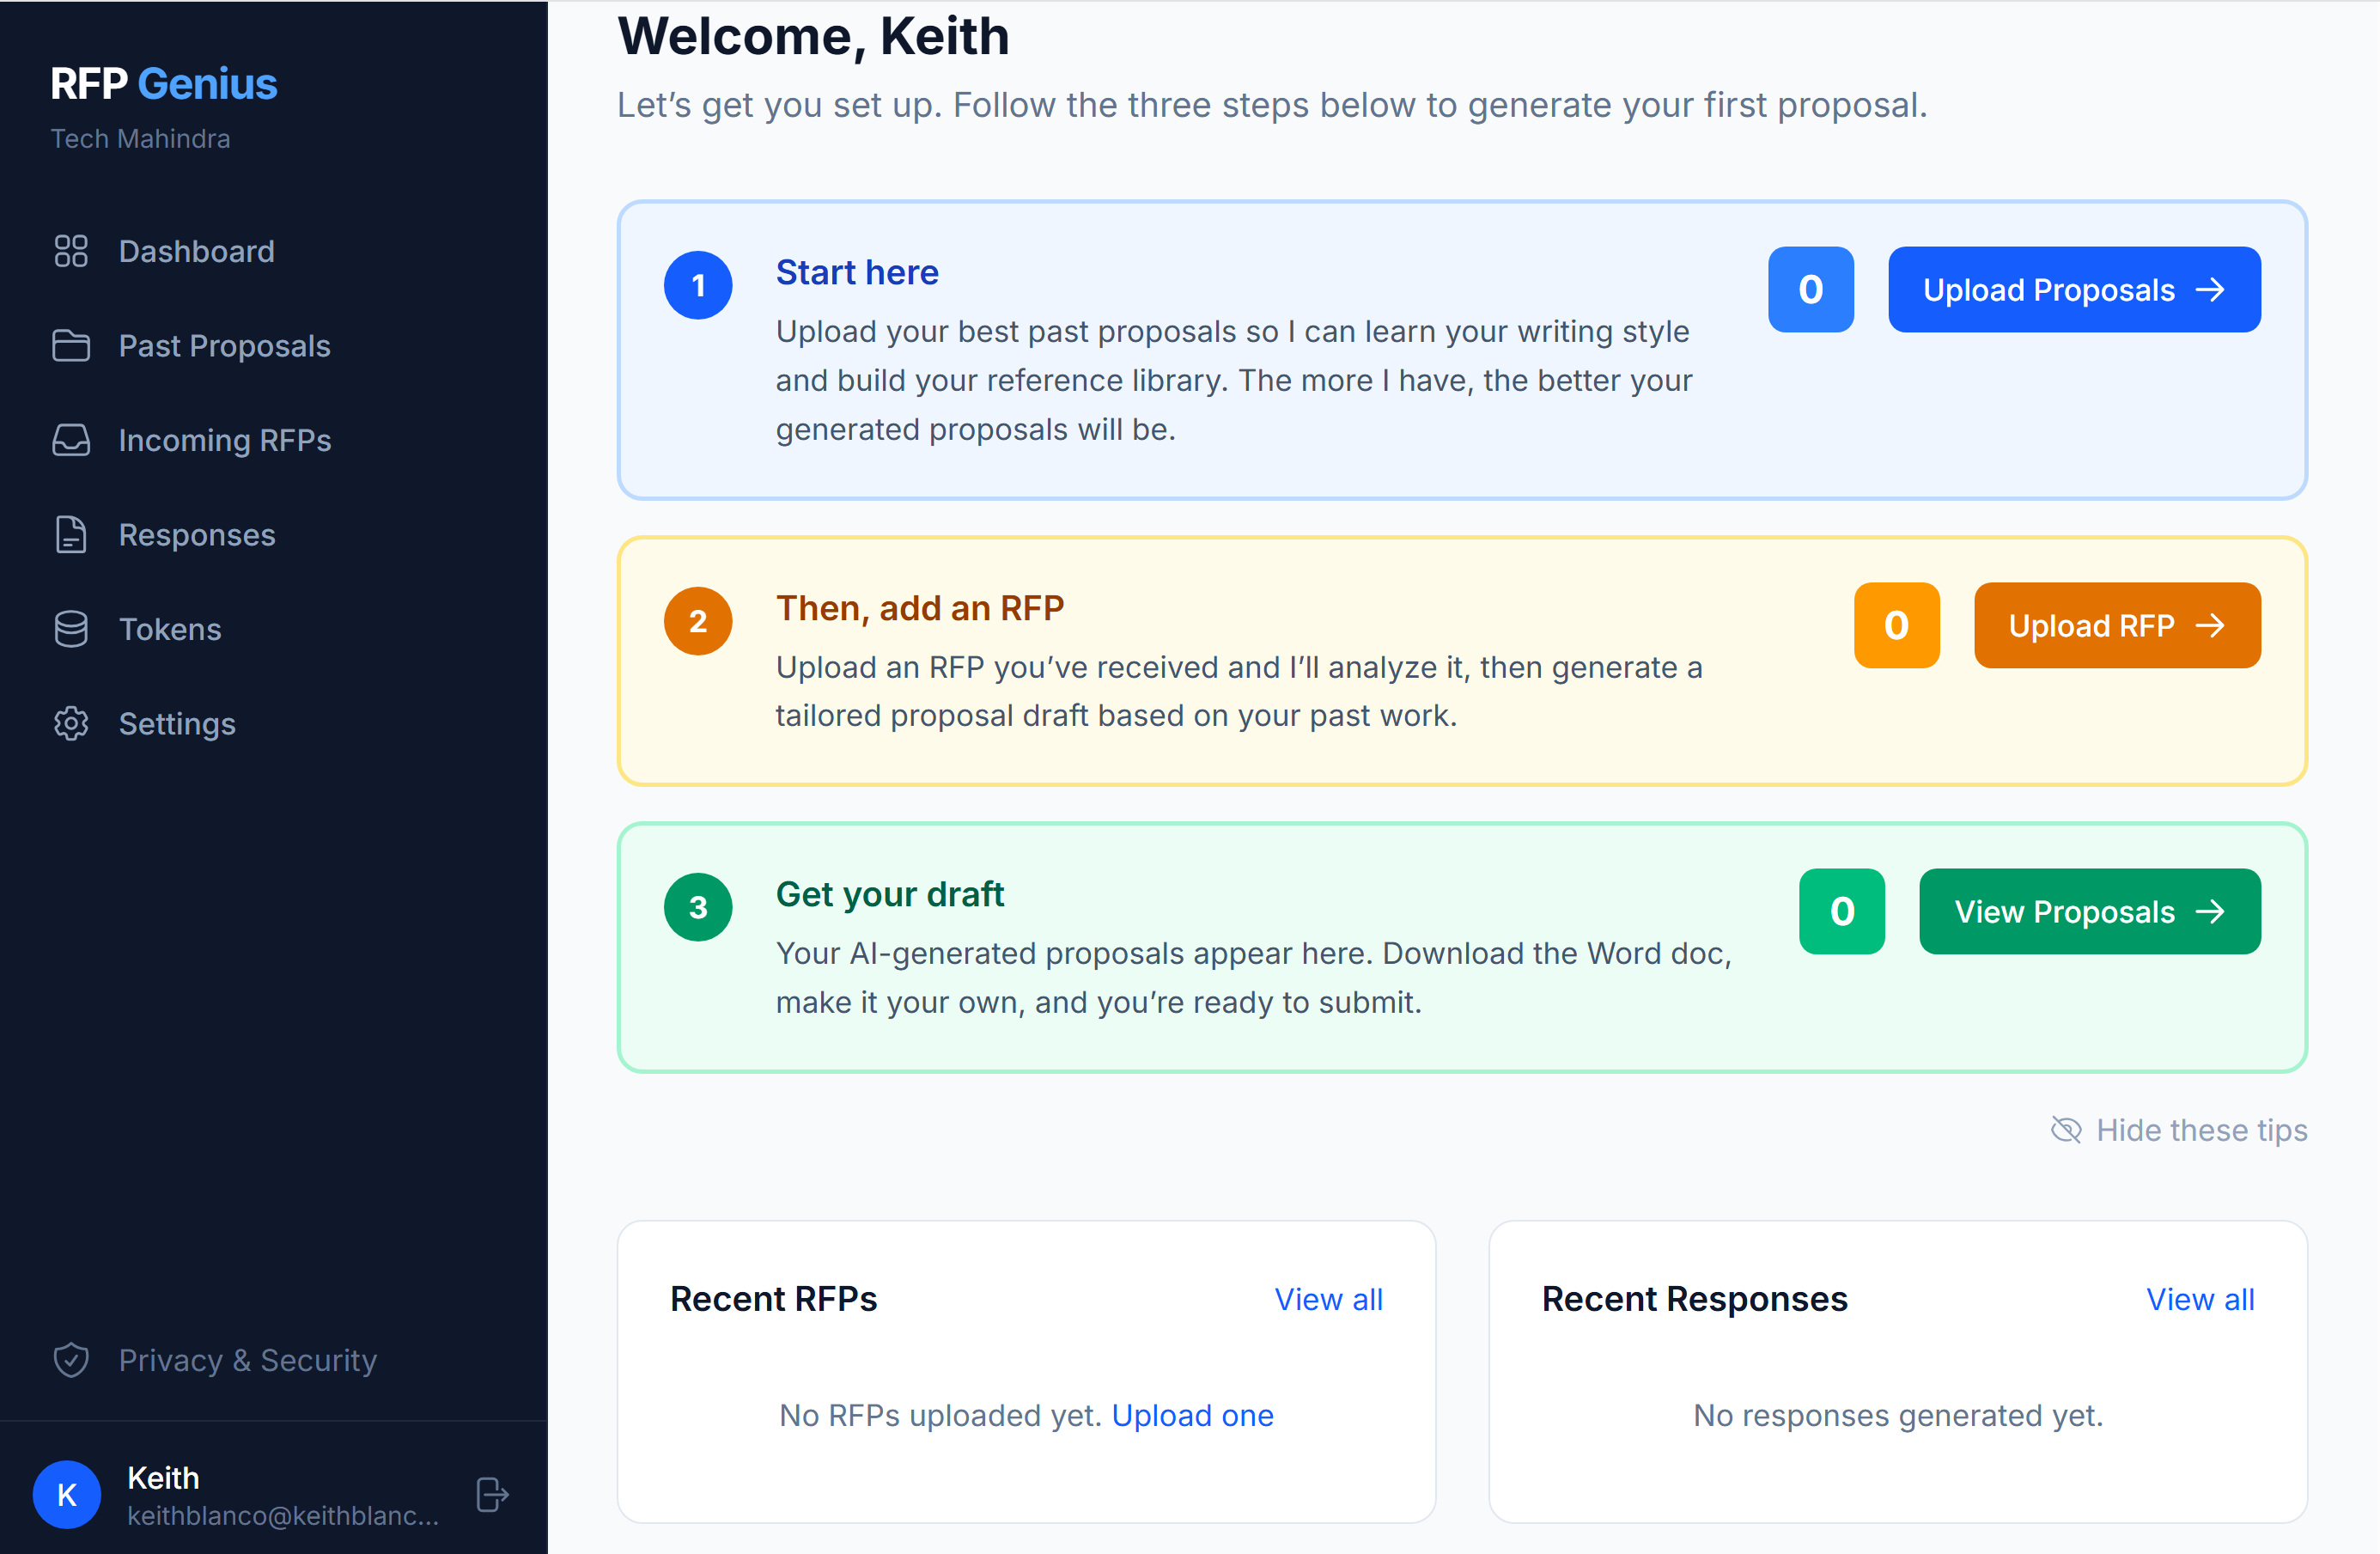Click the Tokens database icon
Image resolution: width=2380 pixels, height=1554 pixels.
(x=70, y=628)
